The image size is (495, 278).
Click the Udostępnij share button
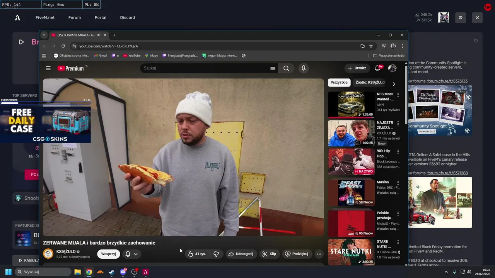(241, 254)
